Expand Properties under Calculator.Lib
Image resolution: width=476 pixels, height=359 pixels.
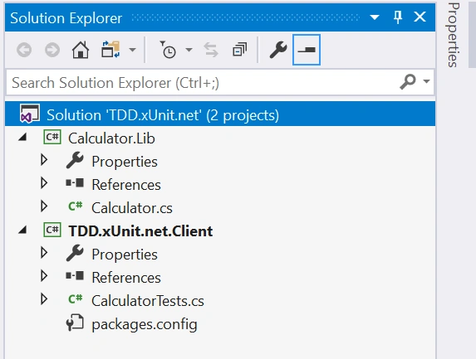click(44, 160)
